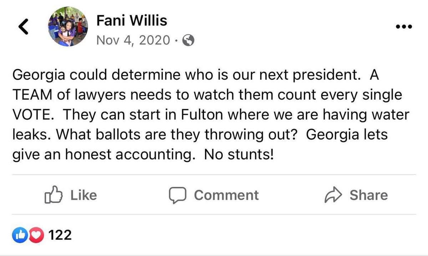Screen dimensions: 428x256
Task: Tap the Share arrow icon
Action: pos(333,195)
